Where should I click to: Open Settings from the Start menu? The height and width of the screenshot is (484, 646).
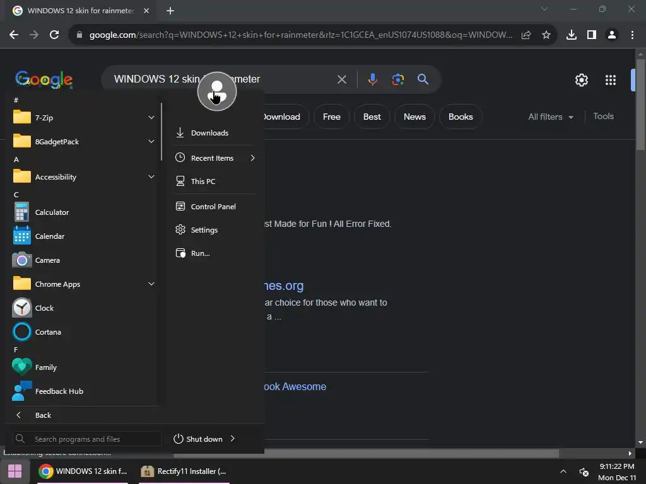(214, 230)
